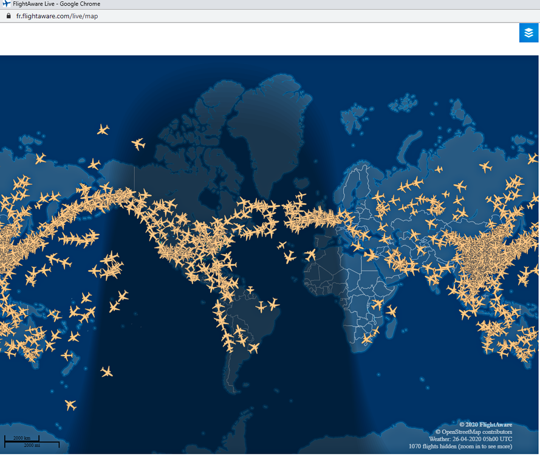
Task: Click the 1070 flights hidden notice
Action: pos(460,446)
